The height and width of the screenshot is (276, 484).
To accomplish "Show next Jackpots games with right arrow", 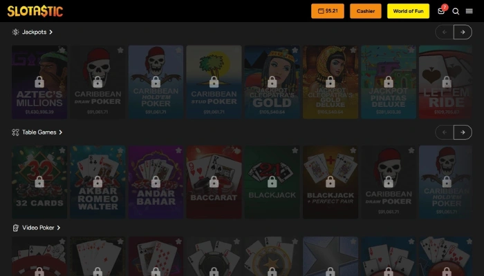I will click(463, 32).
